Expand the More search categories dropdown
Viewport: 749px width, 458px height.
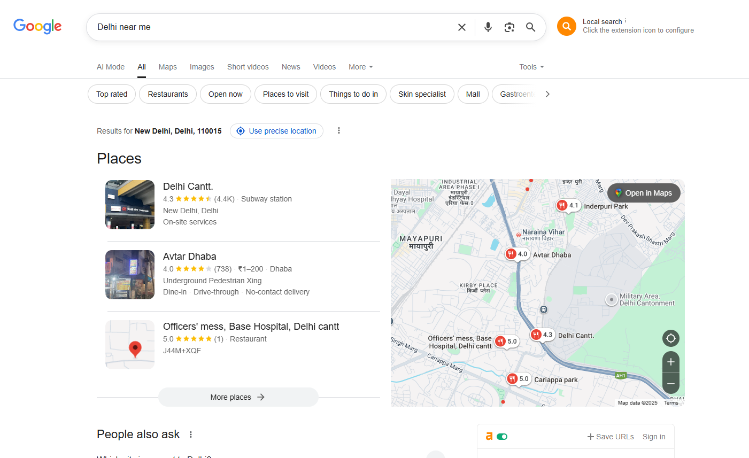(361, 67)
